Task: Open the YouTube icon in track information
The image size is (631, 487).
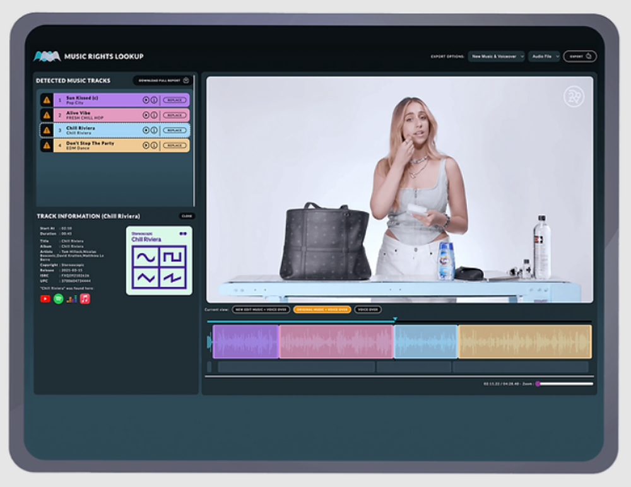Action: click(x=45, y=298)
